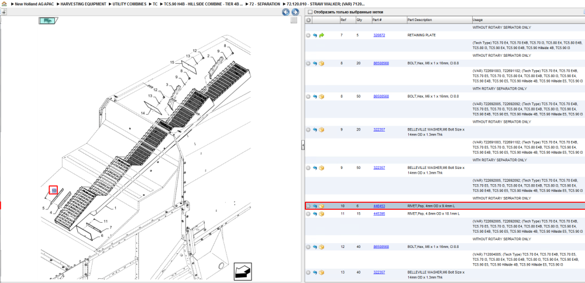Open part number link 446453

pos(379,206)
